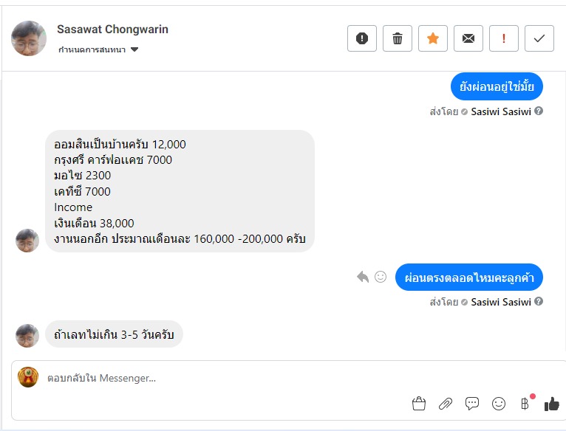
Task: Open Sasawat's profile picture in the header
Action: point(29,38)
